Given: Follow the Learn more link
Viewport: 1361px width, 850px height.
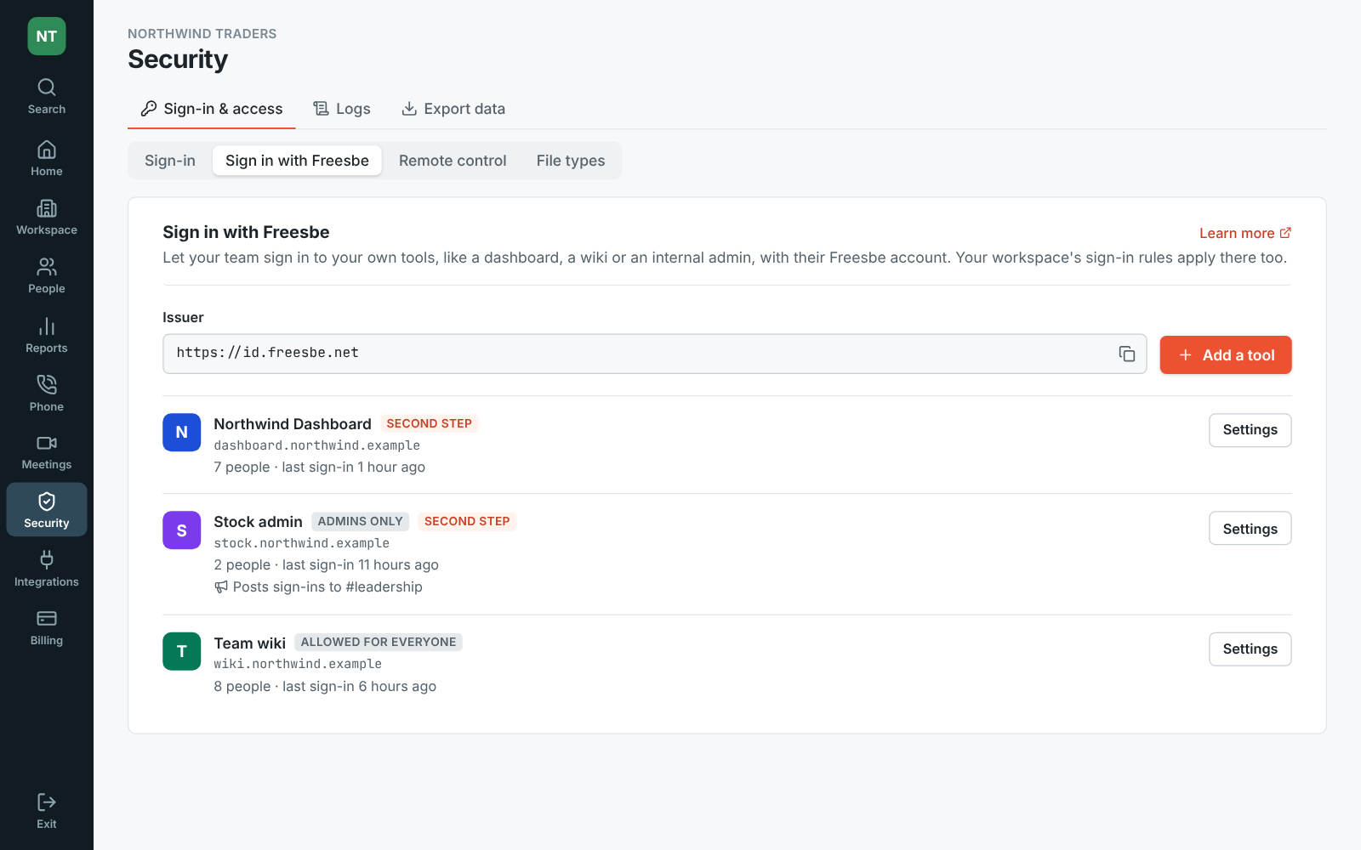Looking at the screenshot, I should tap(1245, 233).
